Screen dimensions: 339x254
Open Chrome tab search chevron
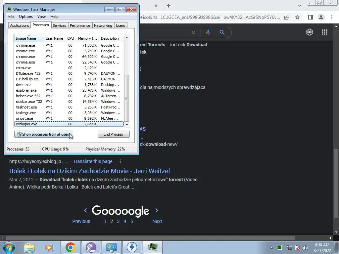299,6
